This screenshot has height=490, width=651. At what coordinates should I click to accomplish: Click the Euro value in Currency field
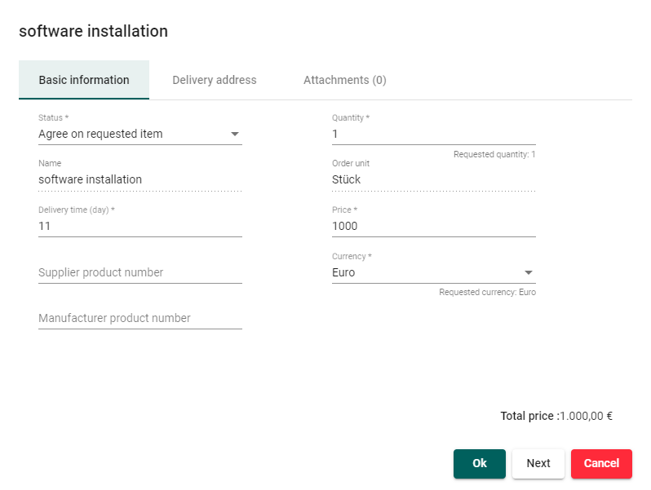[343, 273]
